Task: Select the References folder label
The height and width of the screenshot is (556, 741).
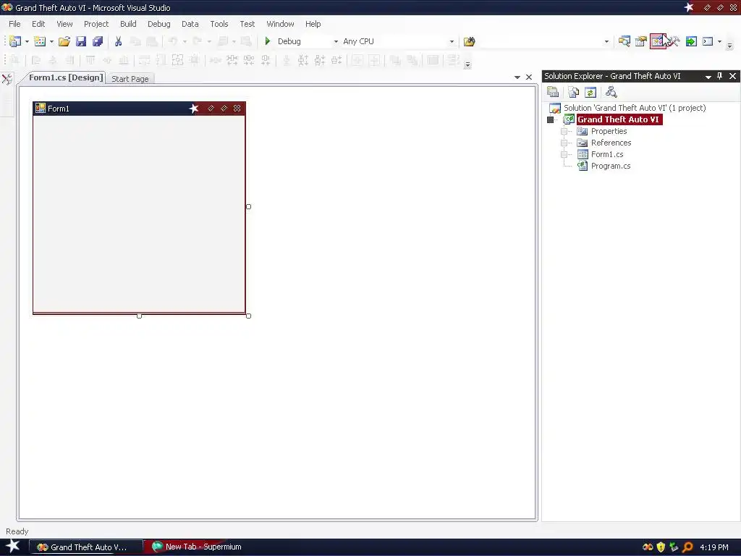Action: [611, 143]
